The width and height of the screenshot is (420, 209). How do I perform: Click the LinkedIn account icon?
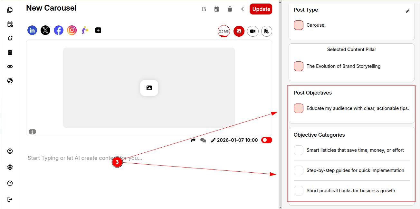pos(32,31)
